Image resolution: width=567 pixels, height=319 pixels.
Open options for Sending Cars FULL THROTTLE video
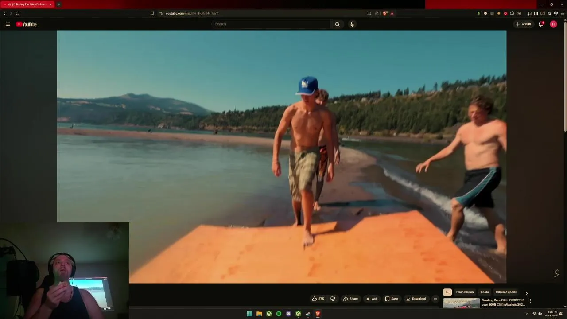pos(530,301)
